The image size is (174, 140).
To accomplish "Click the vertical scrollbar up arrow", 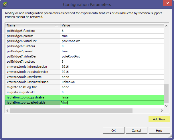I will (x=166, y=26).
